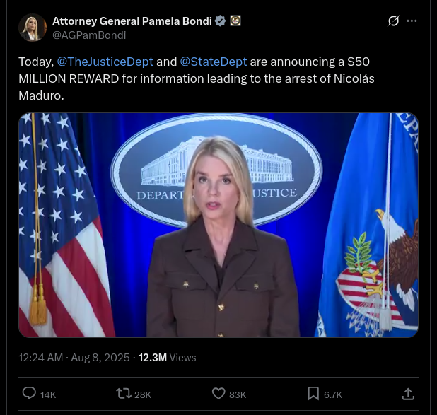Click the Justice Department affiliation badge

[235, 21]
